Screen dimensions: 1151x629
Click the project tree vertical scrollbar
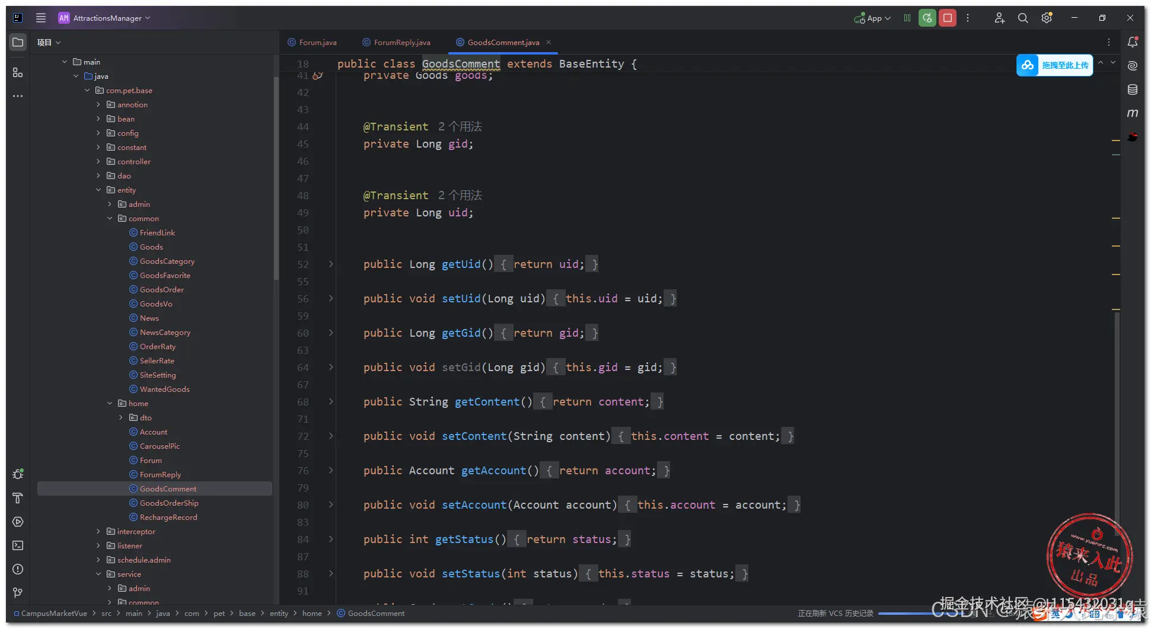(x=276, y=178)
